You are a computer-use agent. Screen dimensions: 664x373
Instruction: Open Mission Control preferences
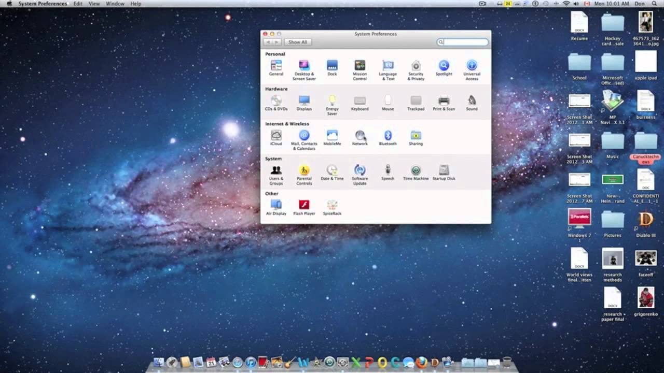point(359,70)
